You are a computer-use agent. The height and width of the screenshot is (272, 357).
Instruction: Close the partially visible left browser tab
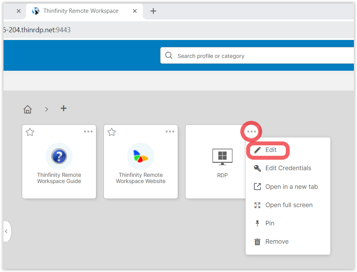point(19,11)
